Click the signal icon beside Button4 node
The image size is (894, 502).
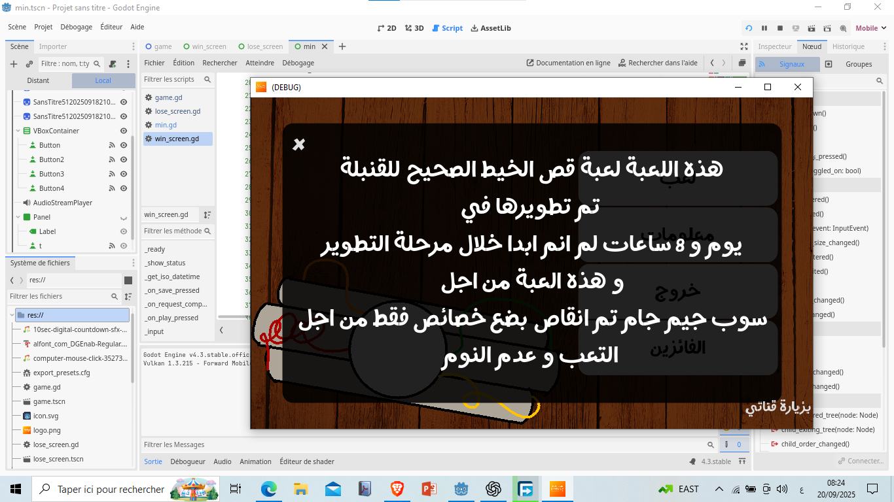[112, 188]
